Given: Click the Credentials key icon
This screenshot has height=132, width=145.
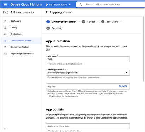Looking at the screenshot, I should [5, 34].
